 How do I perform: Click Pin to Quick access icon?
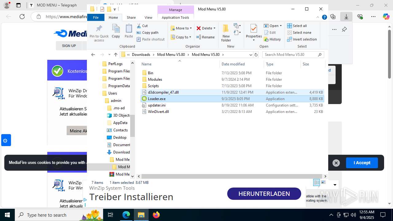click(99, 33)
